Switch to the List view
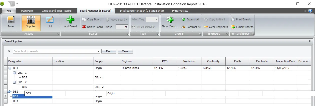 pyautogui.click(x=50, y=20)
